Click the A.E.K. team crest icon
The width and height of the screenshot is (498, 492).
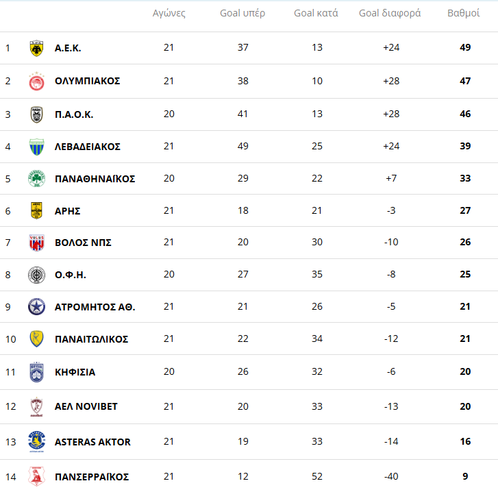(36, 48)
